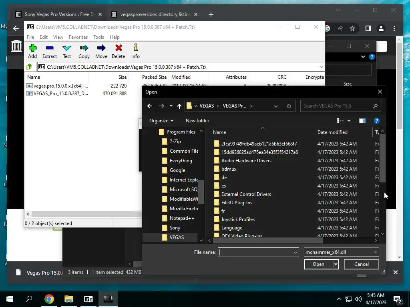This screenshot has height=307, width=410.
Task: Open the view options dropdown arrow
Action: tap(349, 121)
